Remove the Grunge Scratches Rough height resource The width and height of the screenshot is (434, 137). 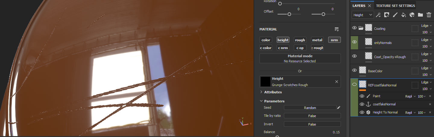coord(337,82)
